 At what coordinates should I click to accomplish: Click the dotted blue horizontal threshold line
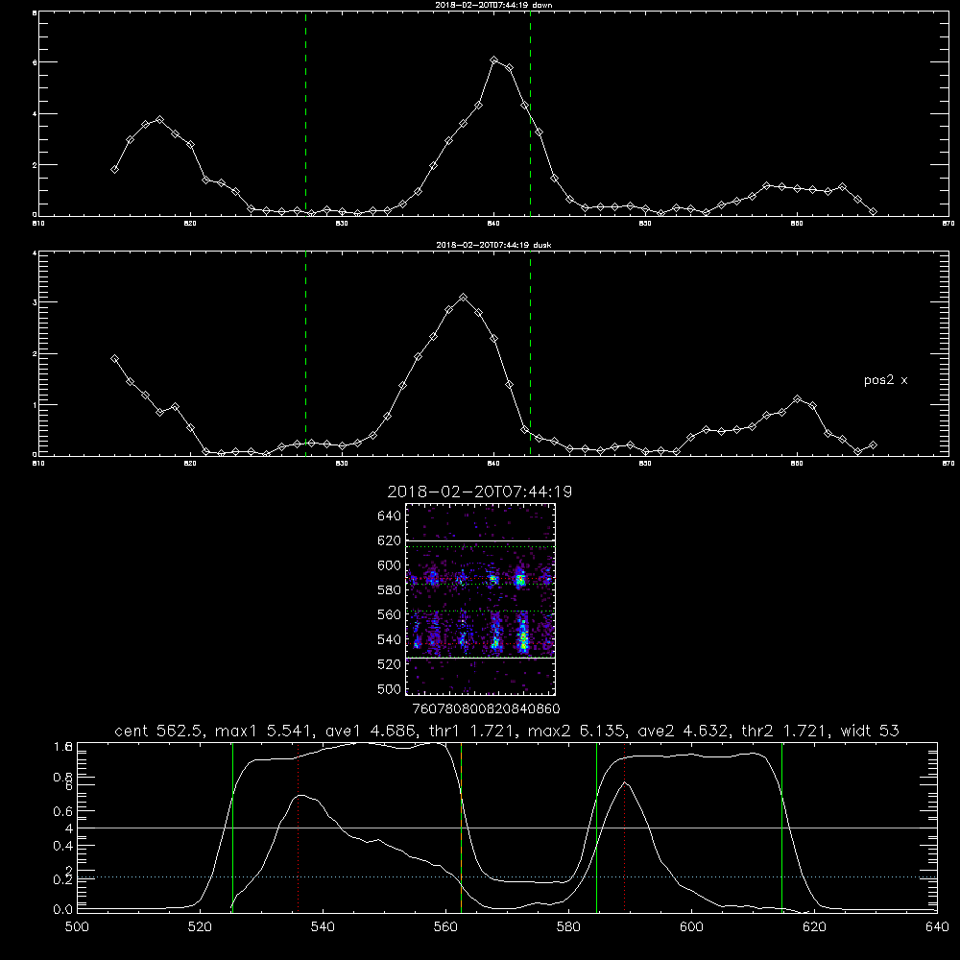[x=507, y=877]
